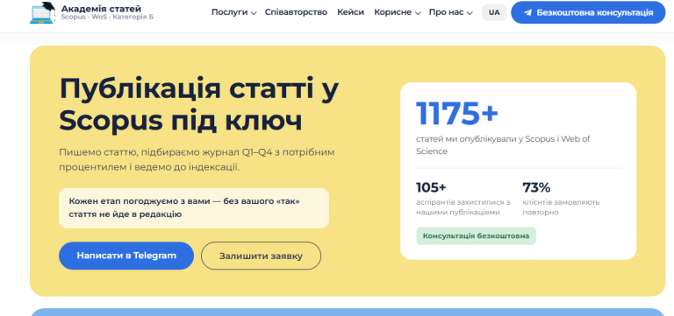Viewport: 674px width, 316px height.
Task: Click "статей ми опублікували у Scopus" text
Action: 503,145
